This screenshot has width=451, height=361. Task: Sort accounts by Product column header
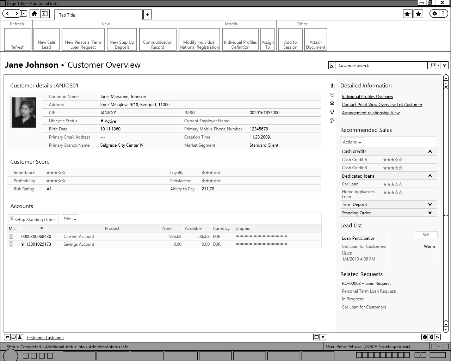click(112, 228)
